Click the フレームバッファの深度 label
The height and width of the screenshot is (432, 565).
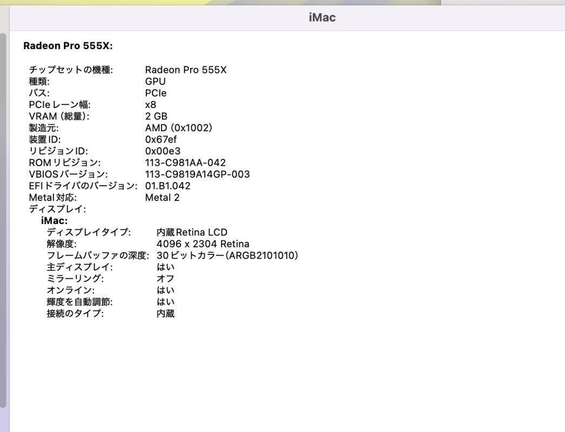point(98,255)
